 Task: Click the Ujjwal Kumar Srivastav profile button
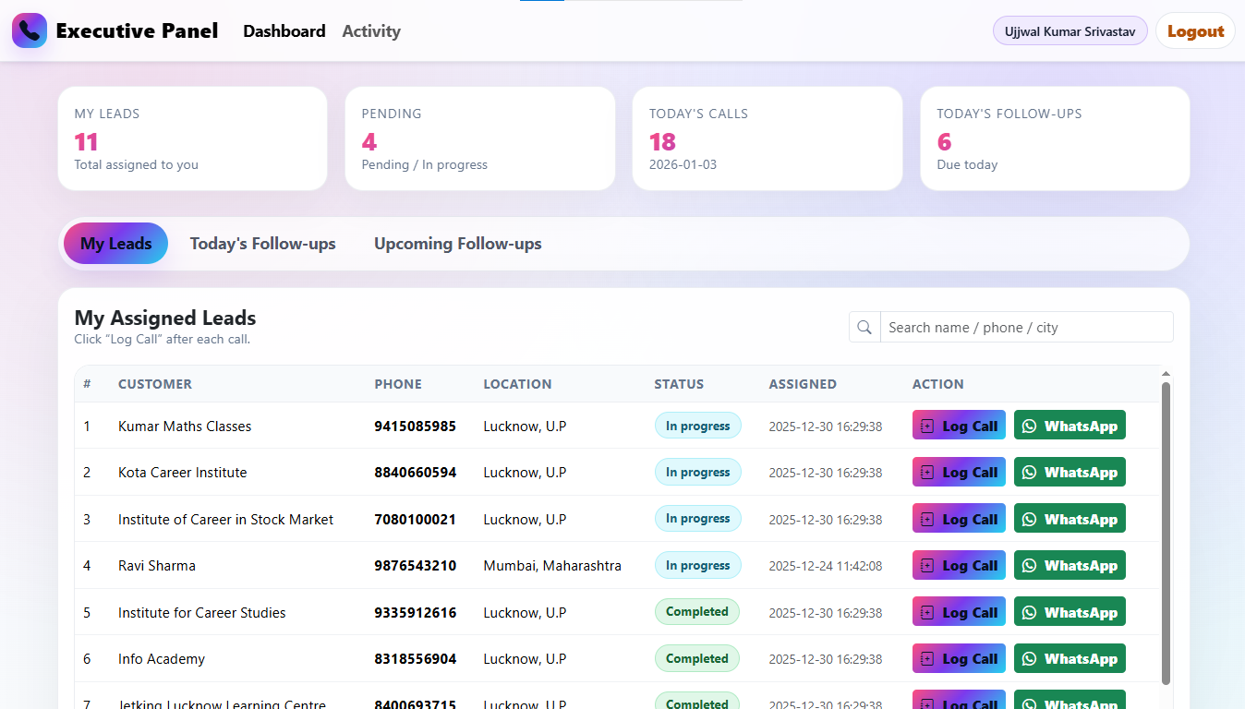1070,30
